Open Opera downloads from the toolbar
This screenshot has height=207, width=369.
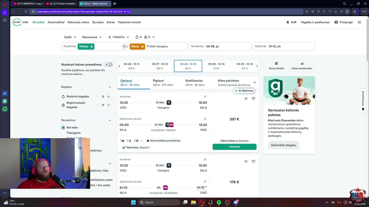coord(336,11)
